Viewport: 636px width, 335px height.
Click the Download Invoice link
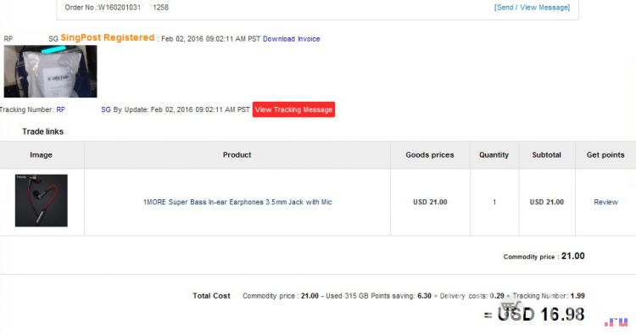(x=291, y=39)
